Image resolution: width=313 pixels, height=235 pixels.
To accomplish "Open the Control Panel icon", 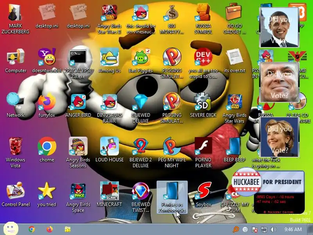I will point(16,195).
